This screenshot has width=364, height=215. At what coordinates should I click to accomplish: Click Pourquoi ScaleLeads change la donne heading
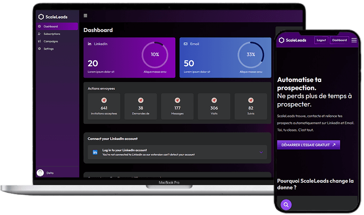315,184
